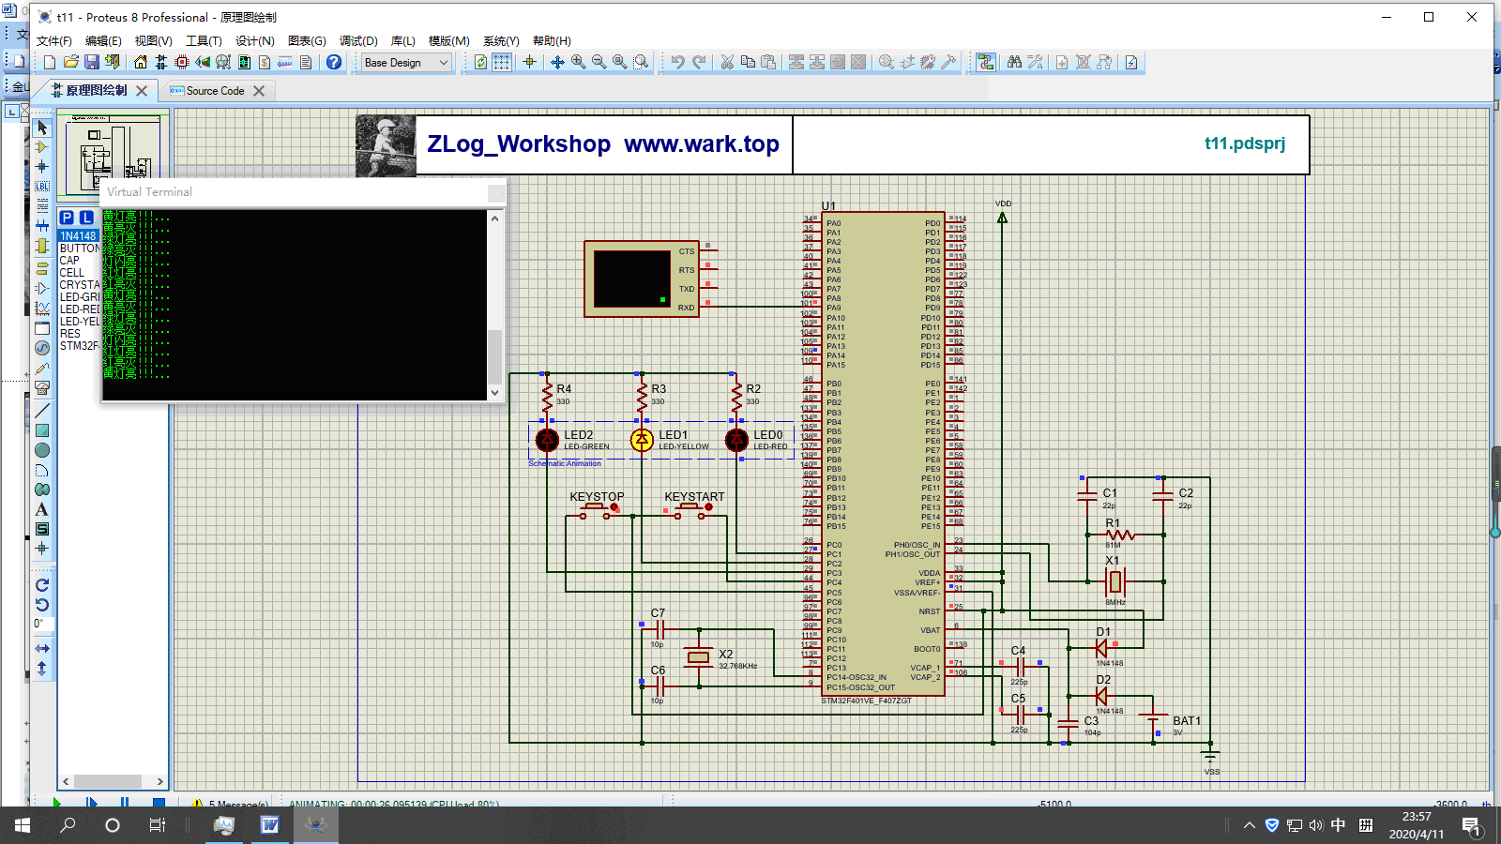This screenshot has width=1501, height=844.
Task: Open Windows taskbar search
Action: point(68,825)
